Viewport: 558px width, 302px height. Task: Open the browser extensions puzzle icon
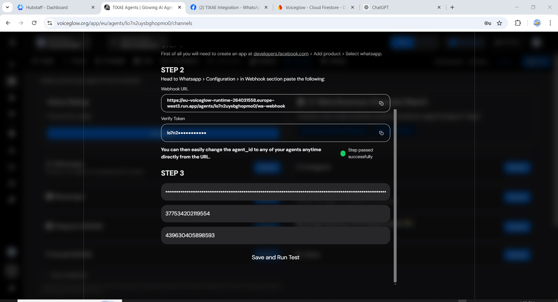[518, 23]
